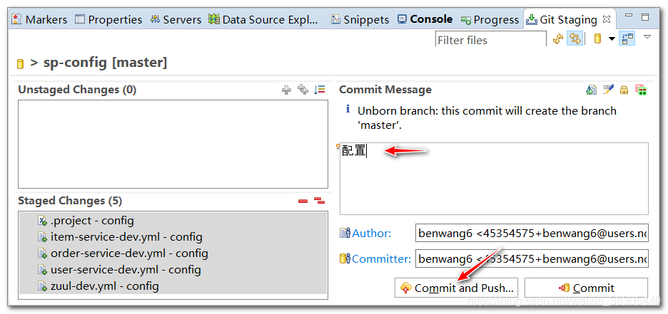Screen dimensions: 668x314
Task: Open the Data Source Explorer tab
Action: click(x=263, y=19)
